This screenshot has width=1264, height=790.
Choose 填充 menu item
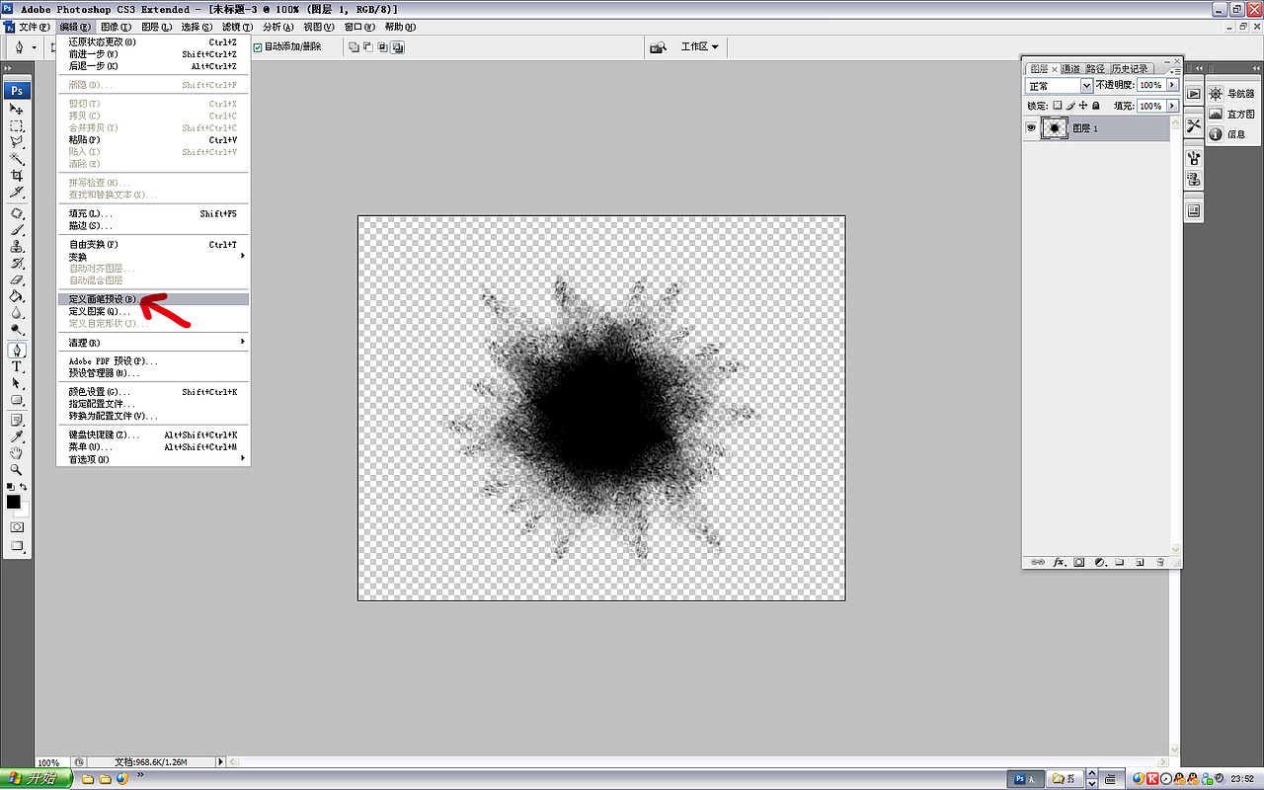coord(153,214)
